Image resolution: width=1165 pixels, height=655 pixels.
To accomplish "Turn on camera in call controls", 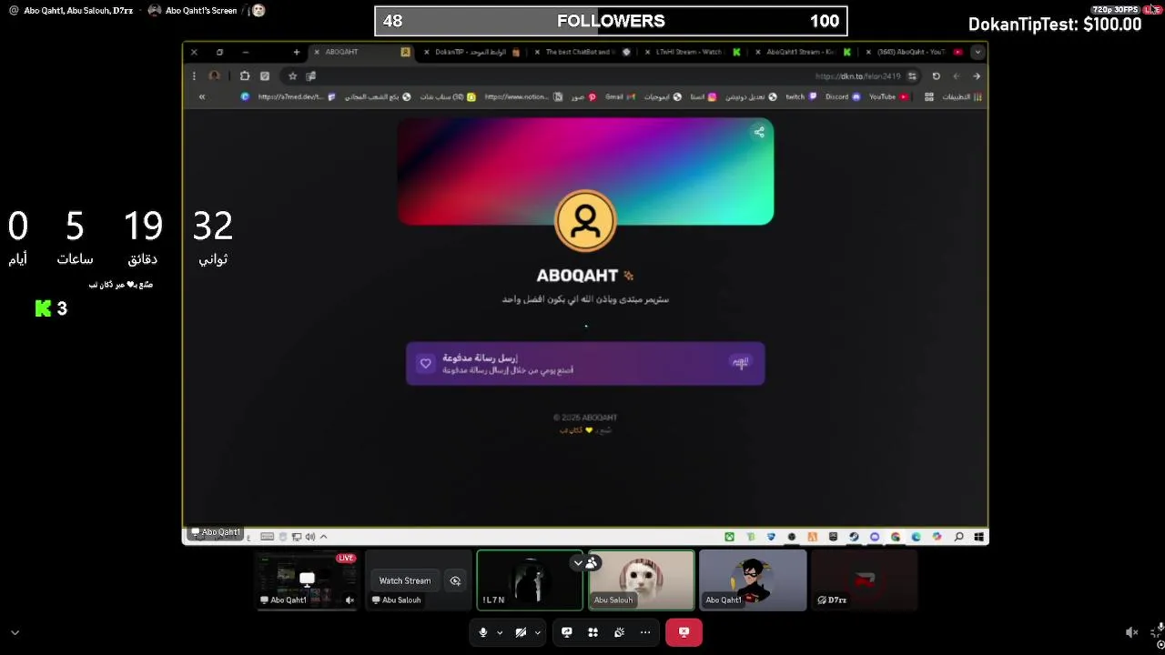I will (521, 632).
